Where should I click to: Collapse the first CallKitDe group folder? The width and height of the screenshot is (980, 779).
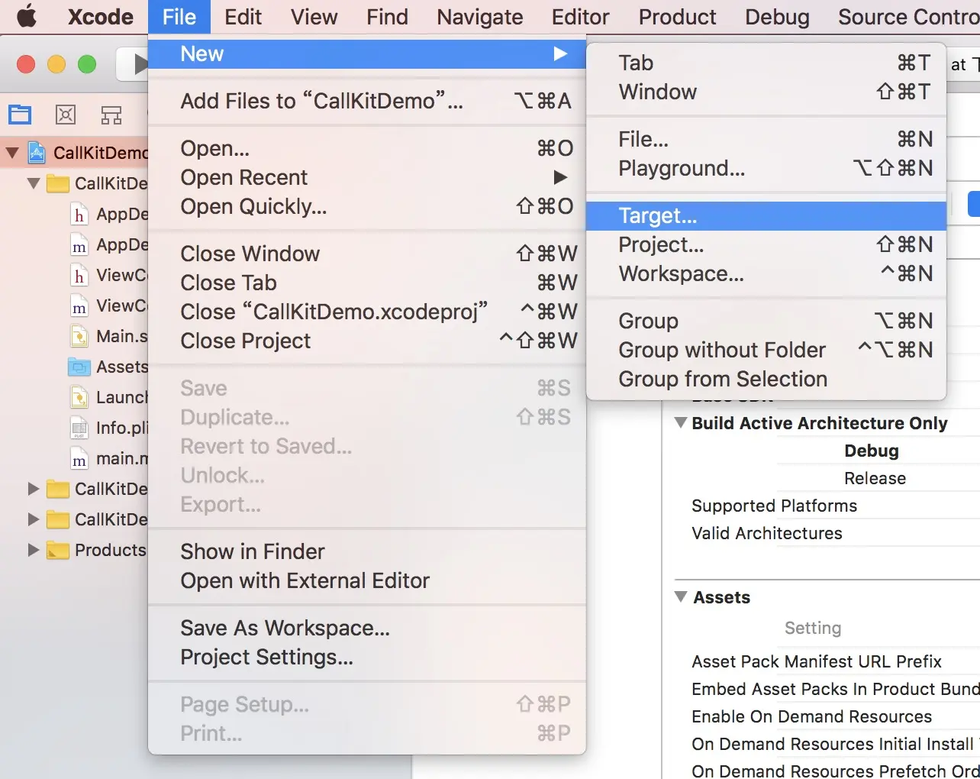point(33,183)
